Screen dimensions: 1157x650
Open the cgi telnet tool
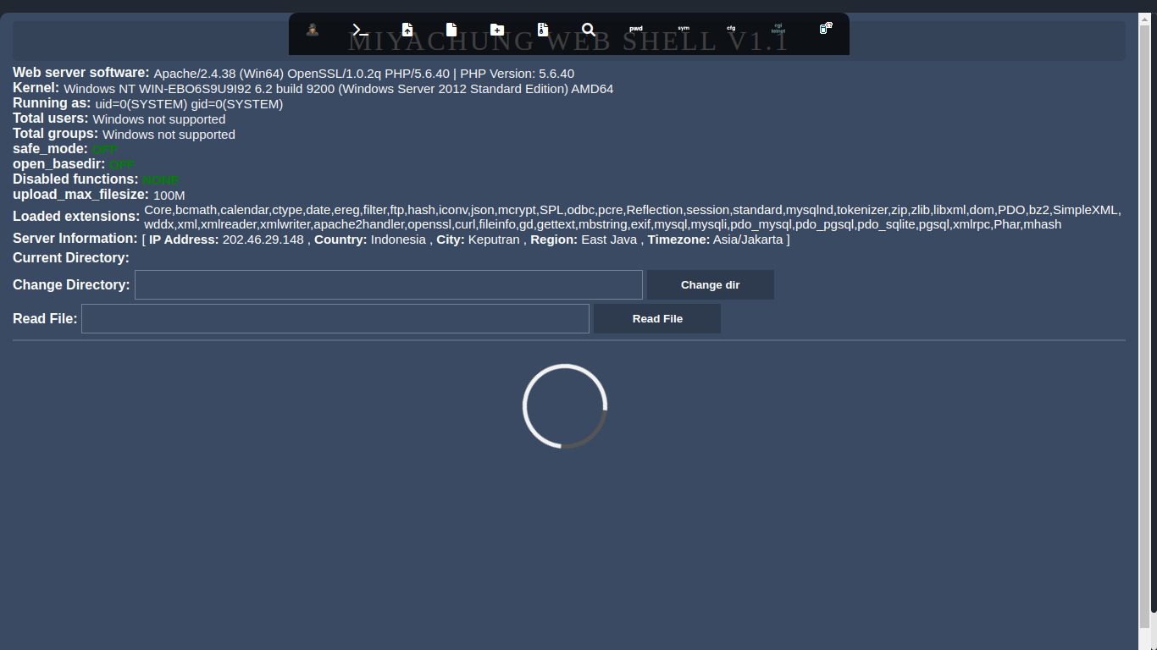pos(778,29)
